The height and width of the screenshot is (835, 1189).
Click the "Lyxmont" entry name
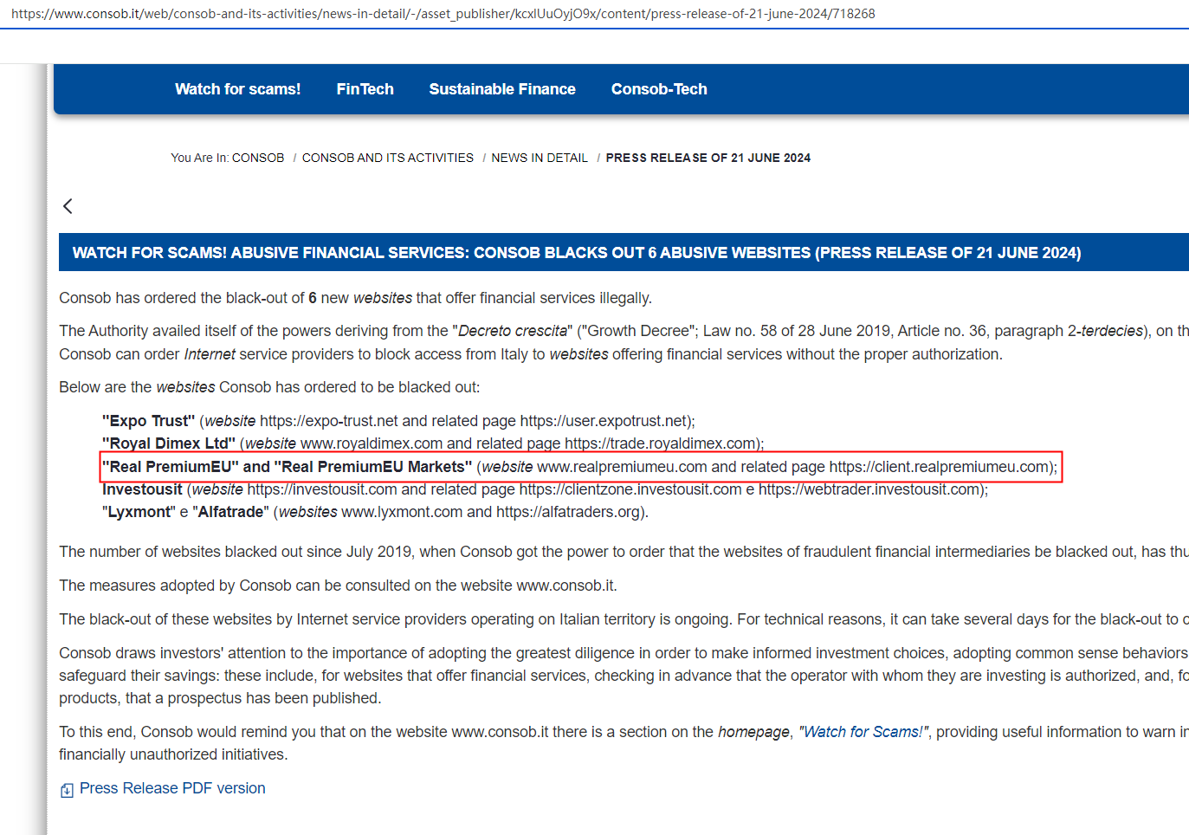point(139,512)
